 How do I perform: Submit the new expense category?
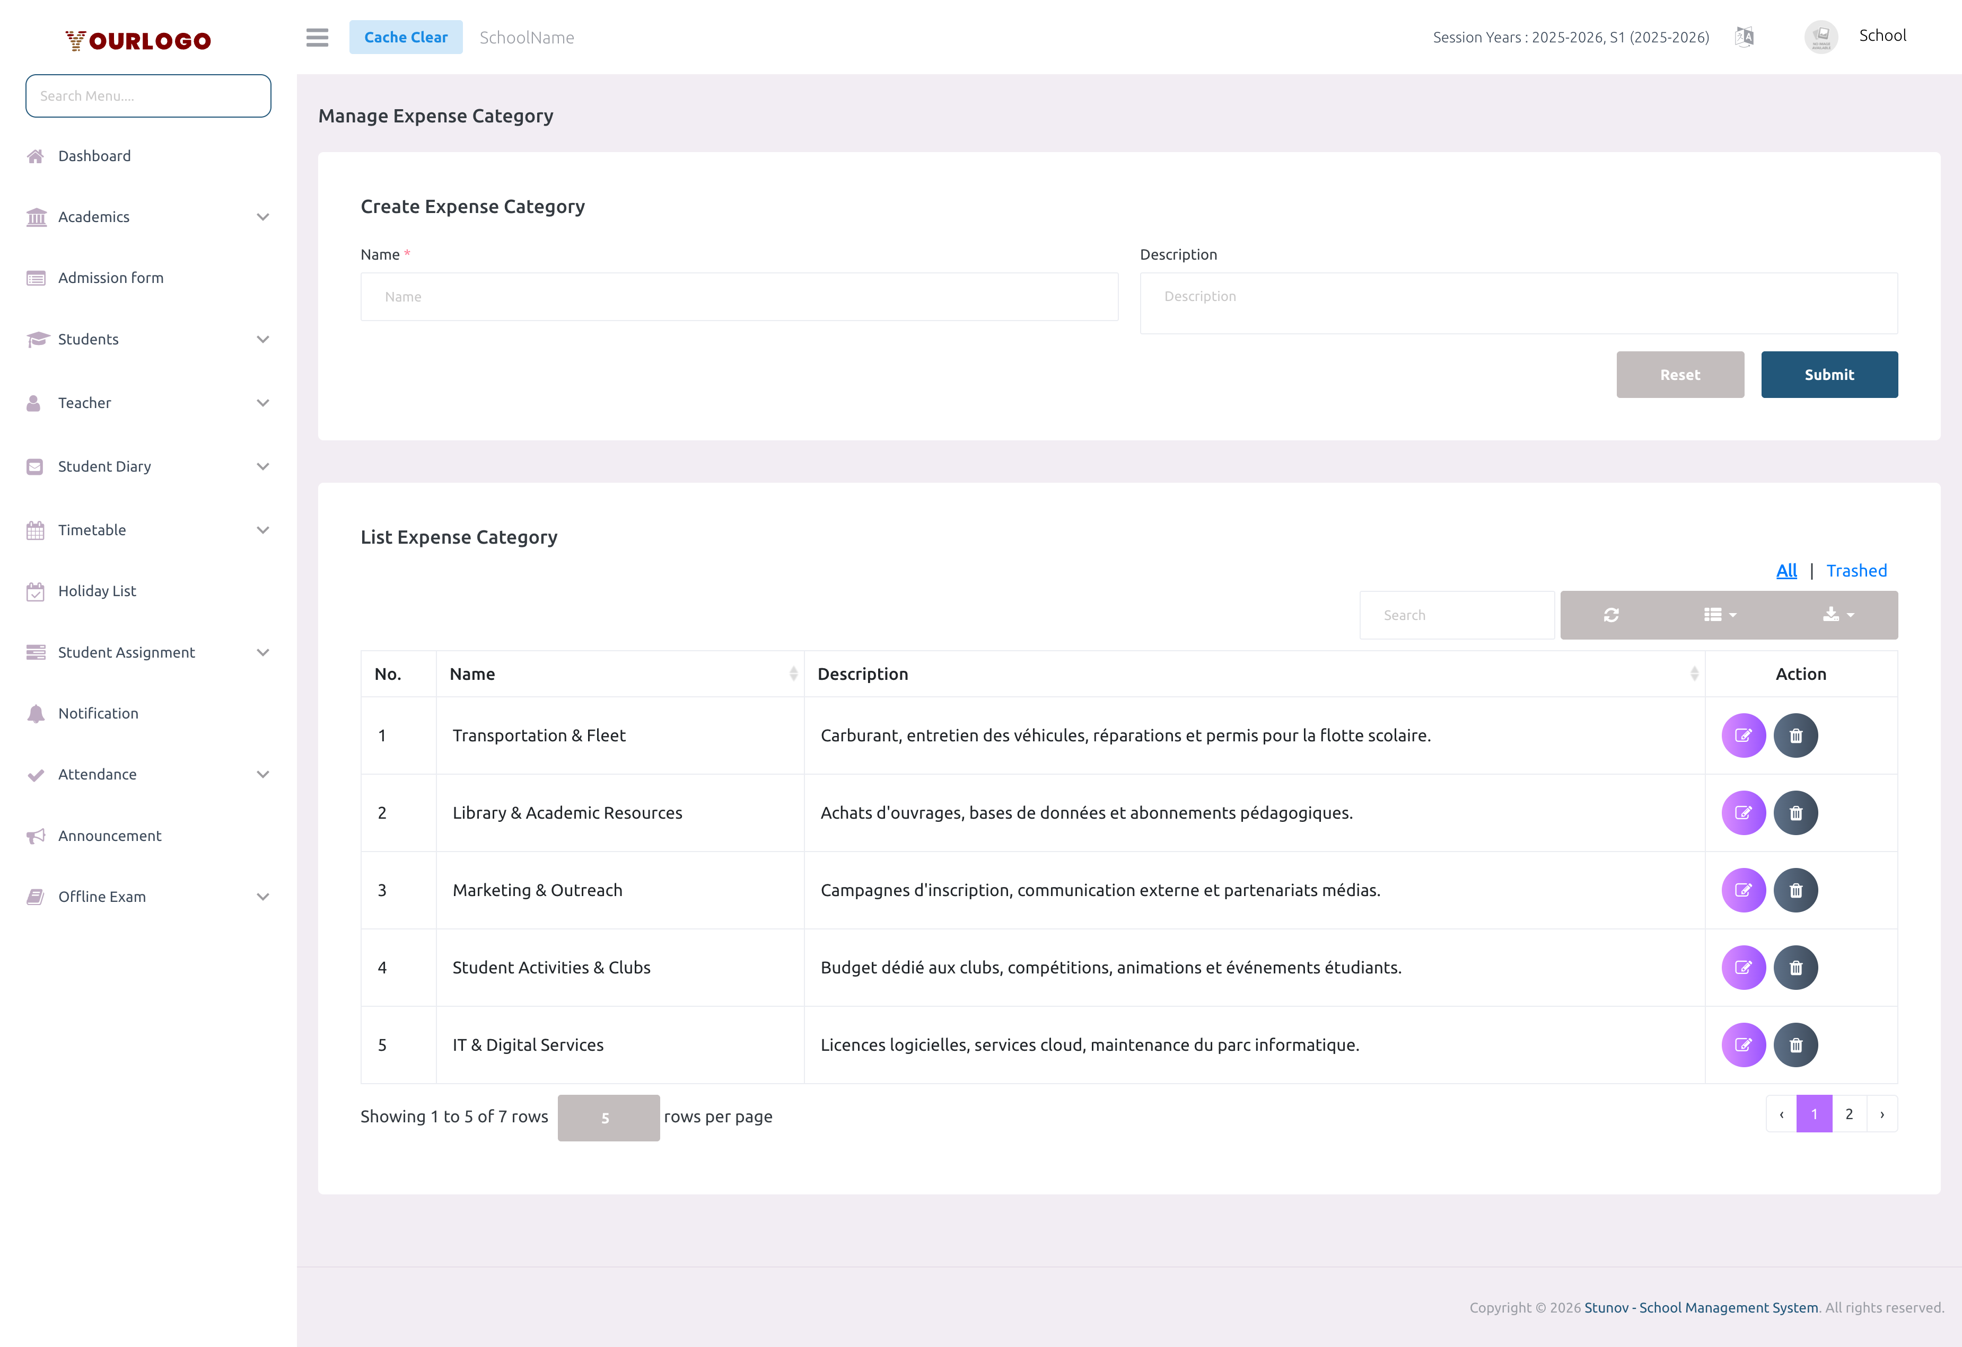pos(1829,374)
